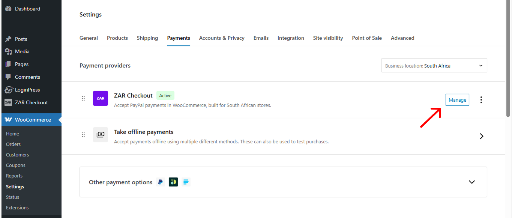Viewport: 512px width, 218px height.
Task: Switch to the Emails tab
Action: point(261,38)
